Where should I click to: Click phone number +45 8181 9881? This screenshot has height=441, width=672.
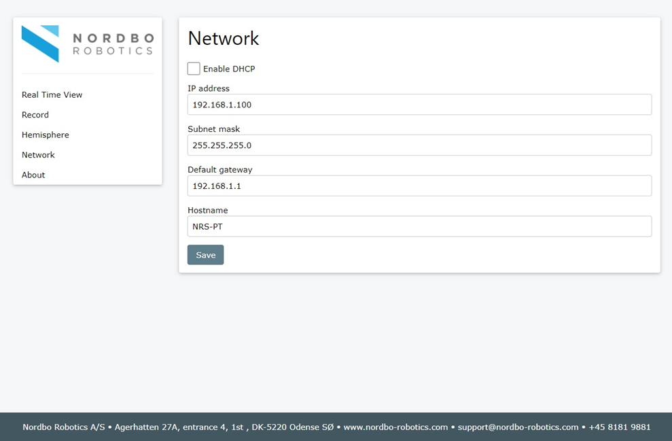tap(619, 427)
